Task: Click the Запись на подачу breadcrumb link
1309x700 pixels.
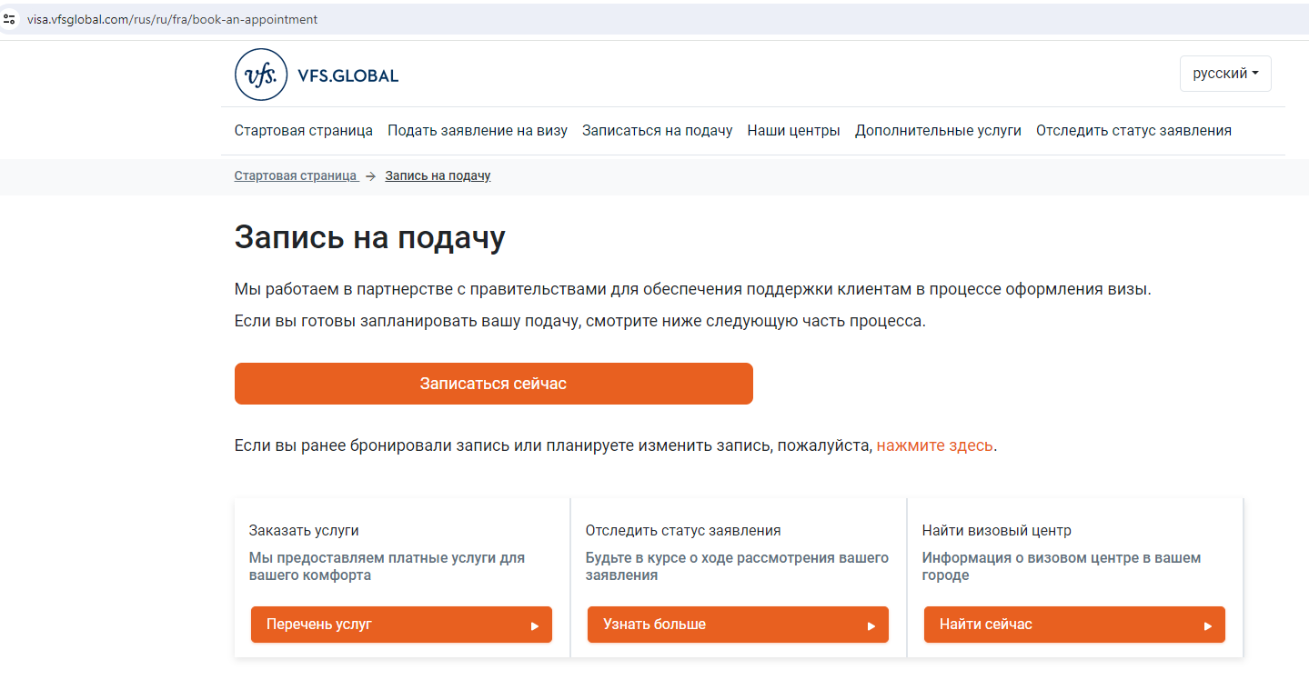Action: pyautogui.click(x=438, y=175)
